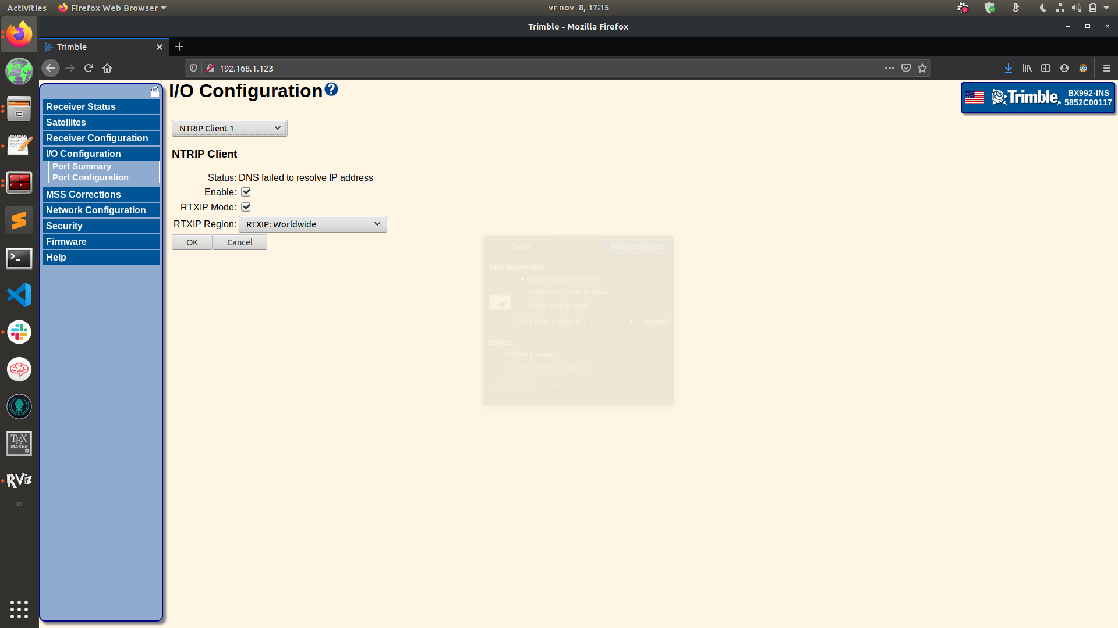Click the OK button to confirm settings
Viewport: 1118px width, 628px height.
193,242
